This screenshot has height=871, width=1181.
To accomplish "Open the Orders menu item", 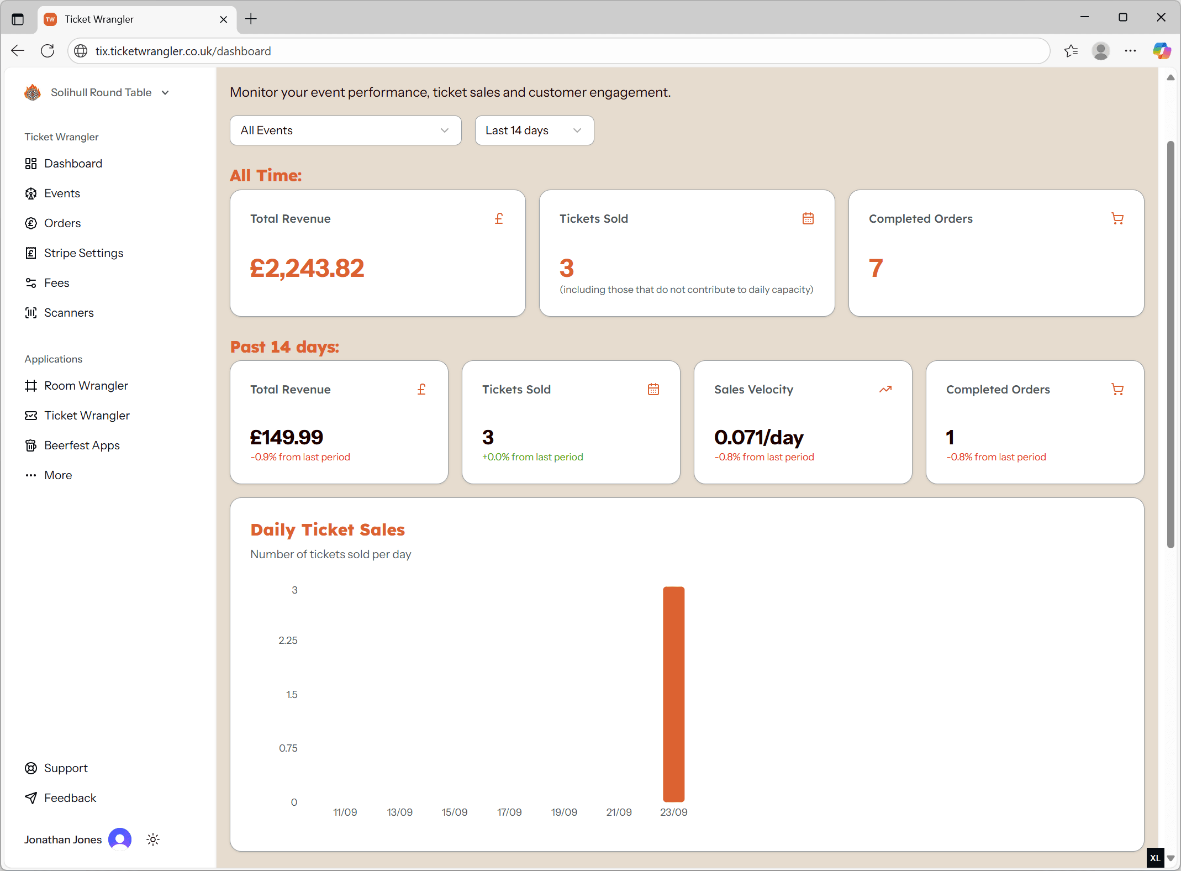I will [62, 223].
